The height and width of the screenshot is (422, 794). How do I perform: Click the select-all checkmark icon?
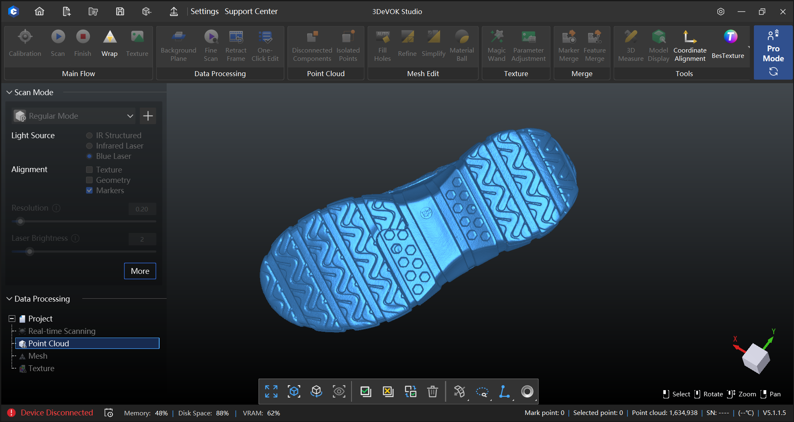pyautogui.click(x=366, y=391)
